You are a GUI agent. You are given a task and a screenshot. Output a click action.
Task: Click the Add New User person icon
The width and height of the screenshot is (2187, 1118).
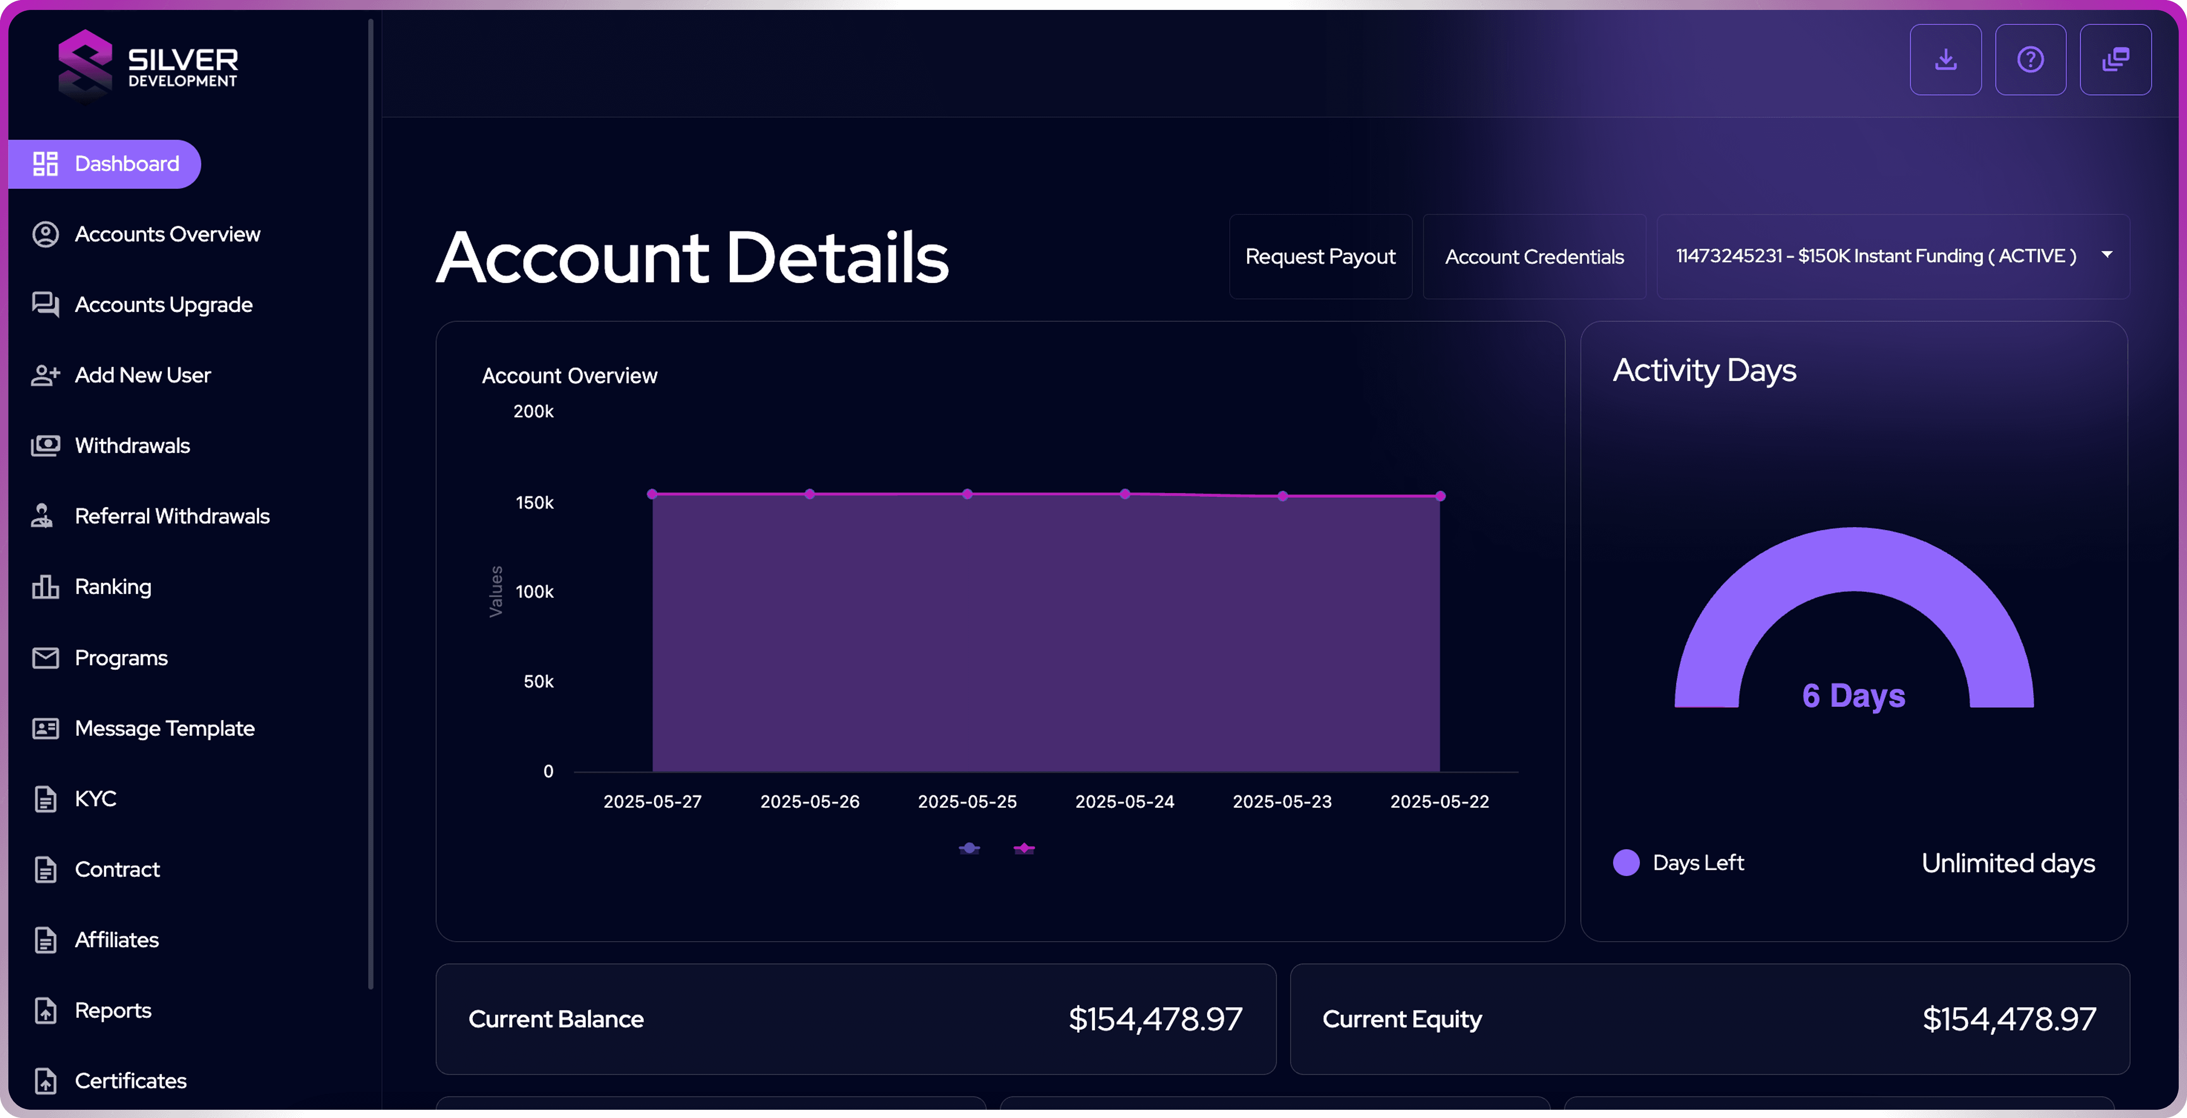45,374
